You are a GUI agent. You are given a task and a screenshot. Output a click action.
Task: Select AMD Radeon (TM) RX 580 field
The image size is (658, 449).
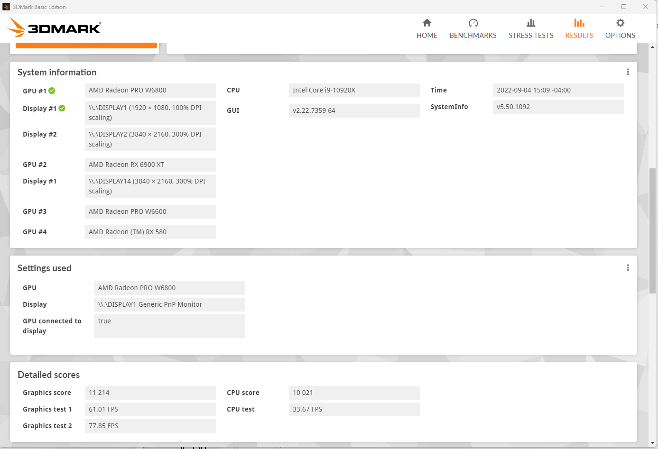pyautogui.click(x=150, y=232)
